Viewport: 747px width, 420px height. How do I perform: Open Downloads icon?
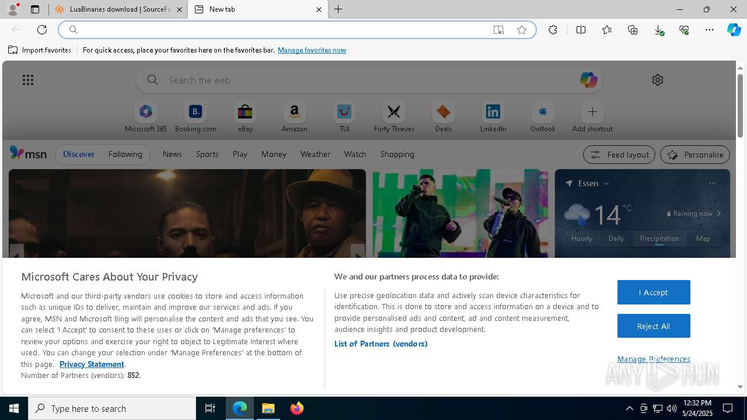click(658, 30)
